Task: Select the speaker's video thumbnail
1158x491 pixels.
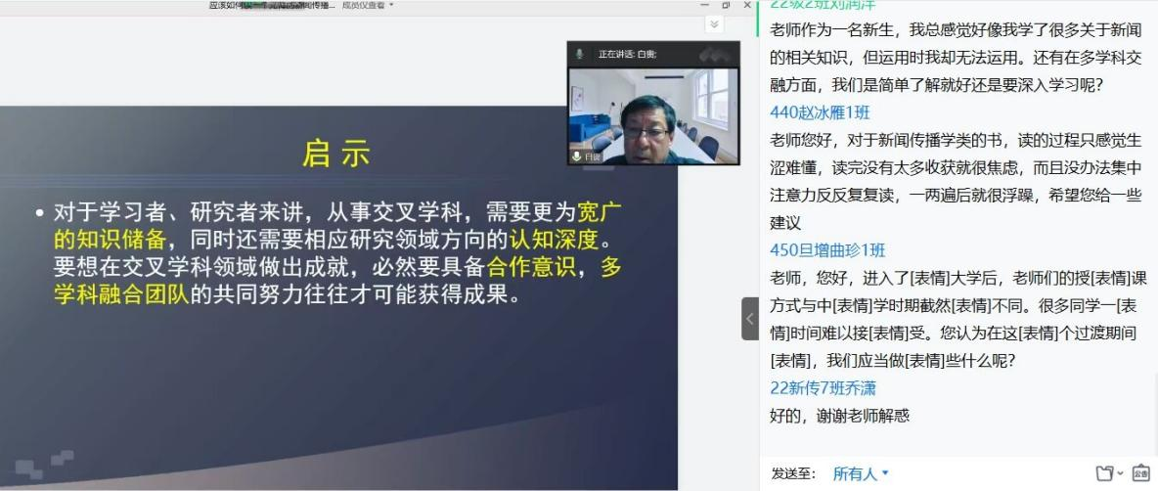Action: [653, 116]
